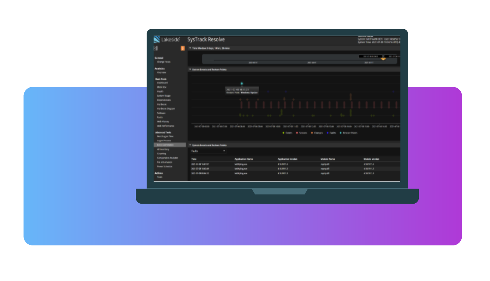Open Hardware in sidebar
Image resolution: width=490 pixels, height=281 pixels.
pyautogui.click(x=162, y=104)
